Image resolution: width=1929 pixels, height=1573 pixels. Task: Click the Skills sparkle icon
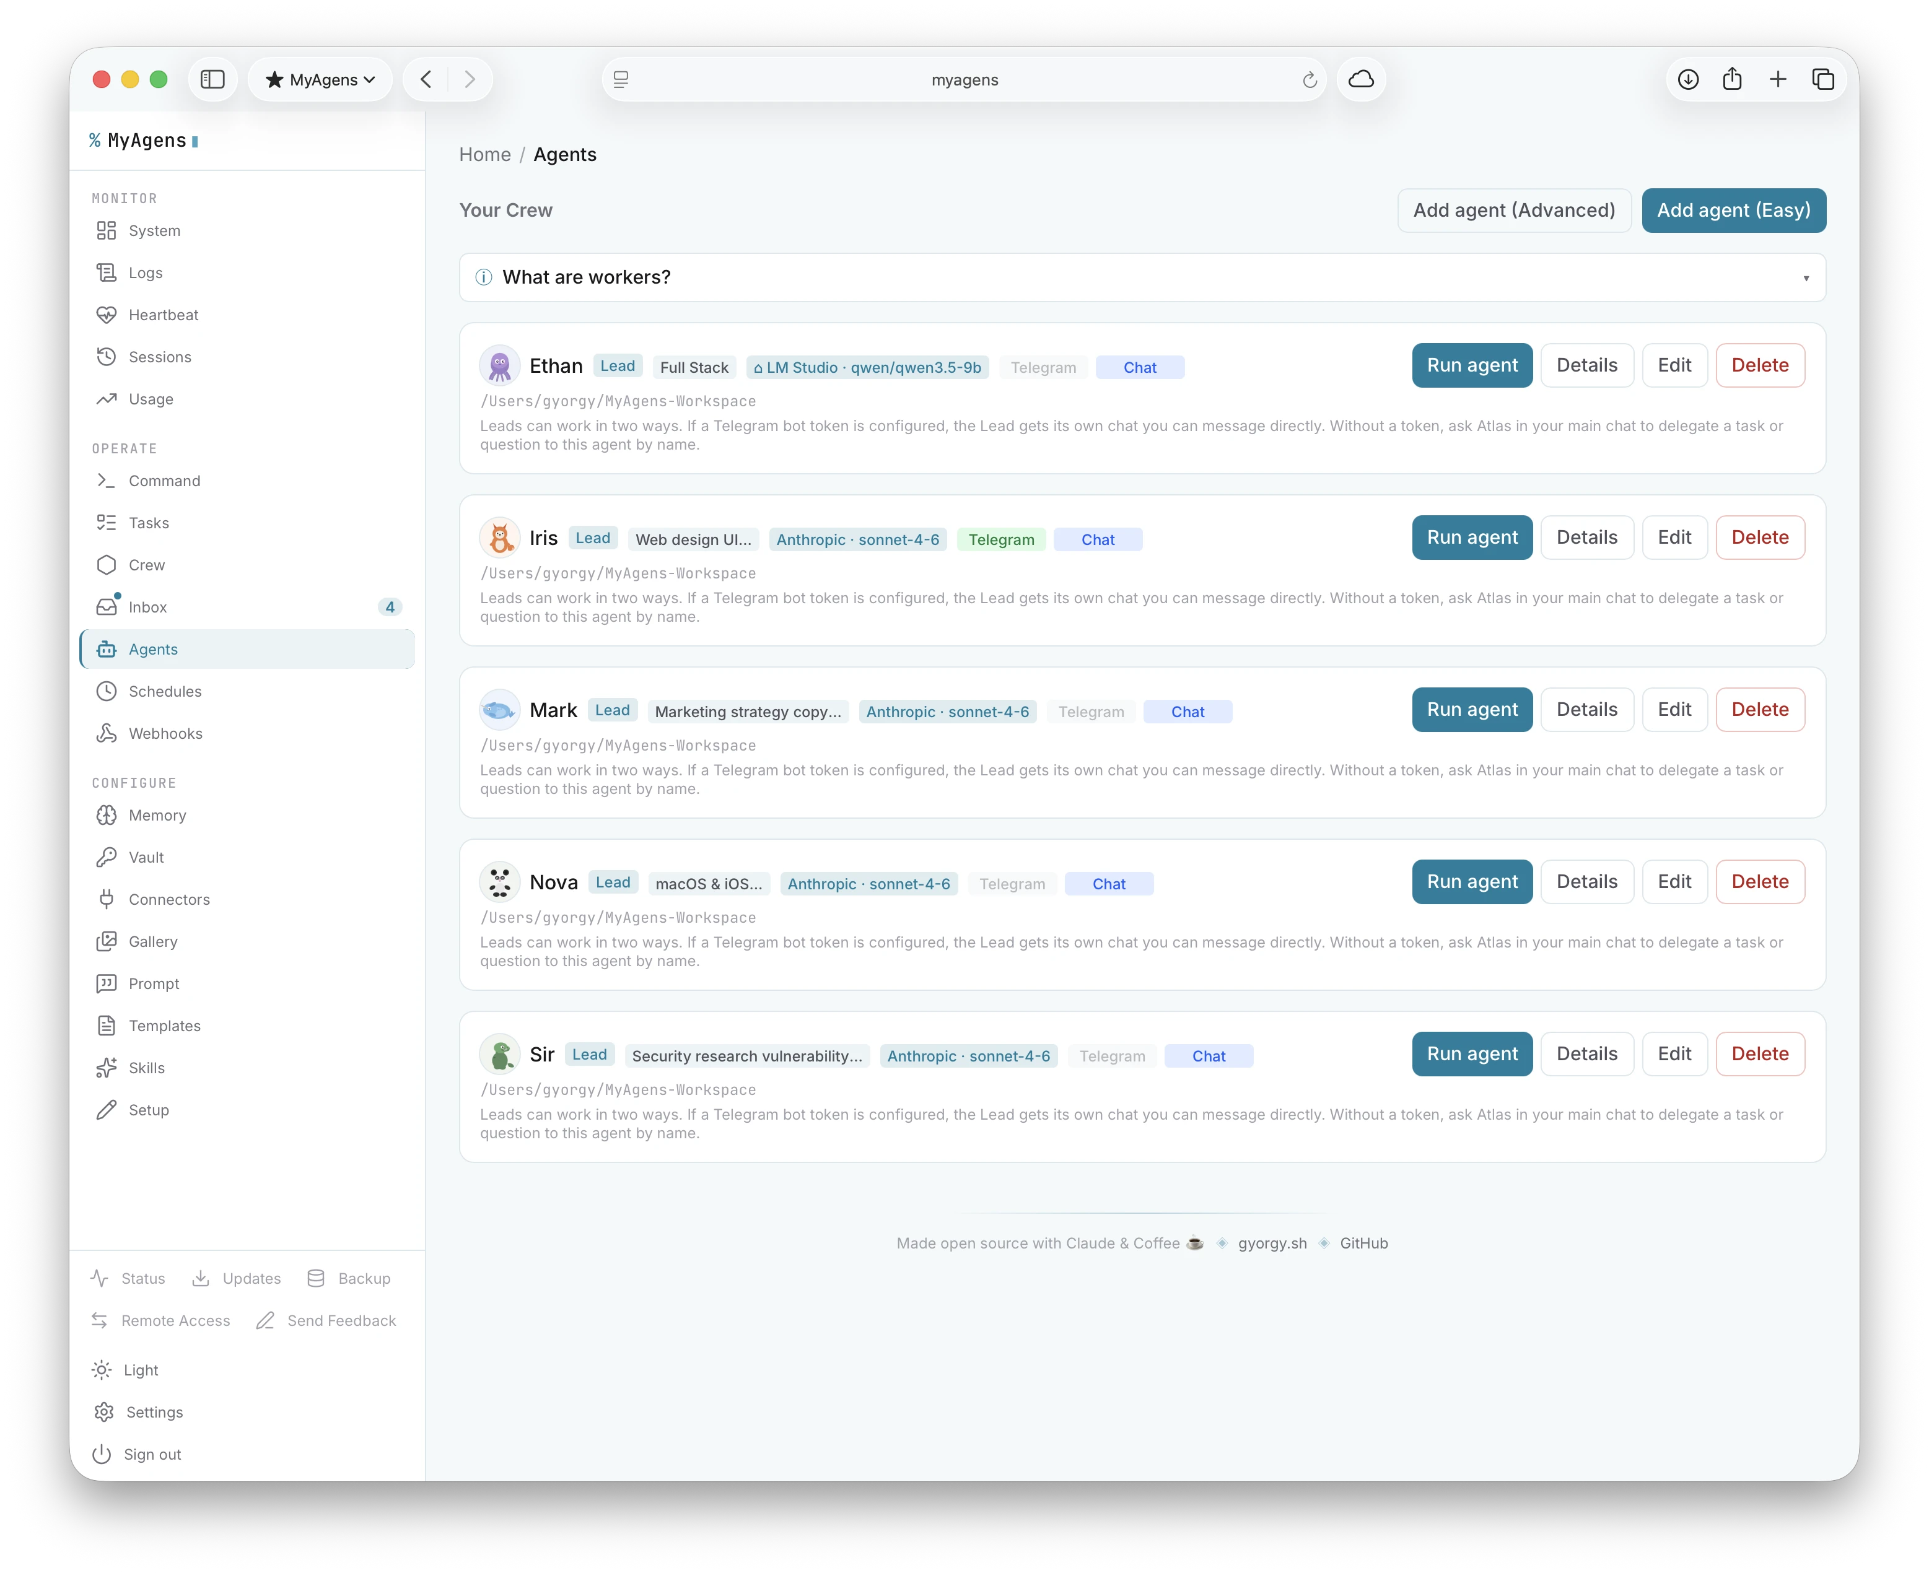coord(106,1068)
